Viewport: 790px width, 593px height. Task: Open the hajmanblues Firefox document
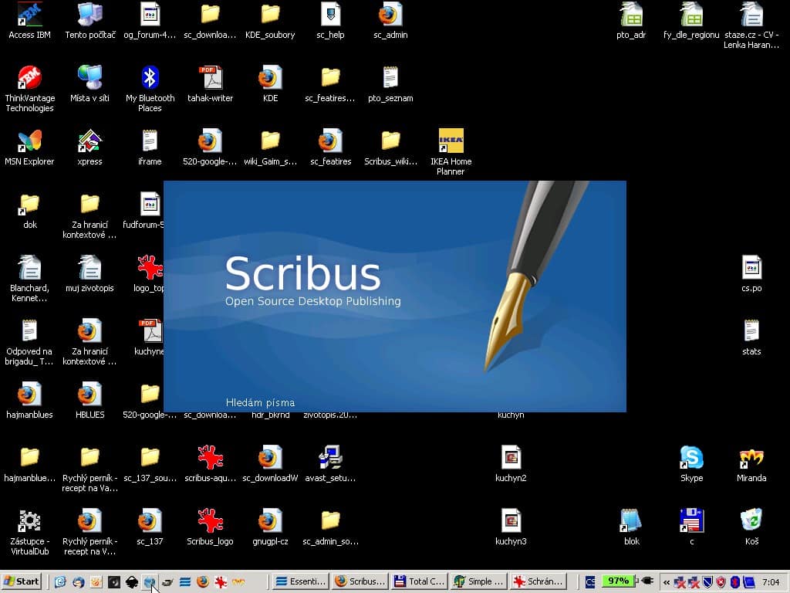click(30, 400)
